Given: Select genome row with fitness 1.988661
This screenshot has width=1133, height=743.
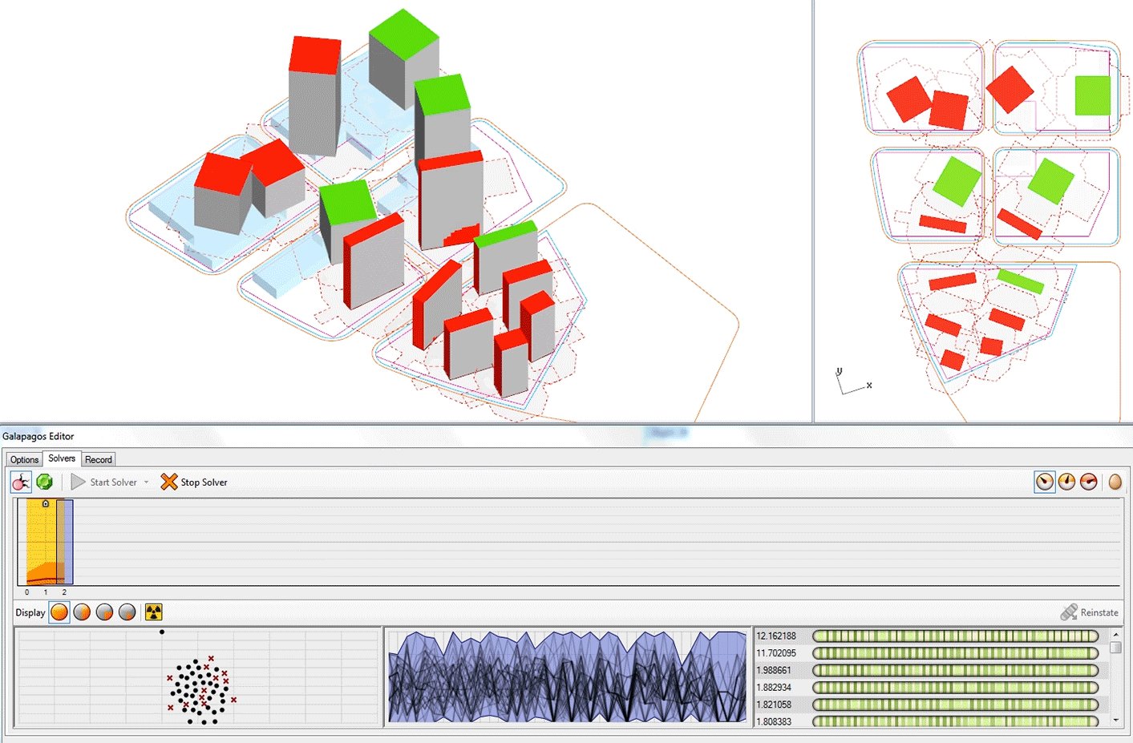Looking at the screenshot, I should tap(930, 670).
